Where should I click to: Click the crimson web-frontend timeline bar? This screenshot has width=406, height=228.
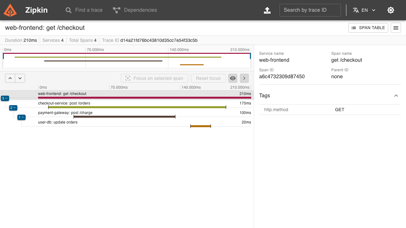tap(145, 98)
